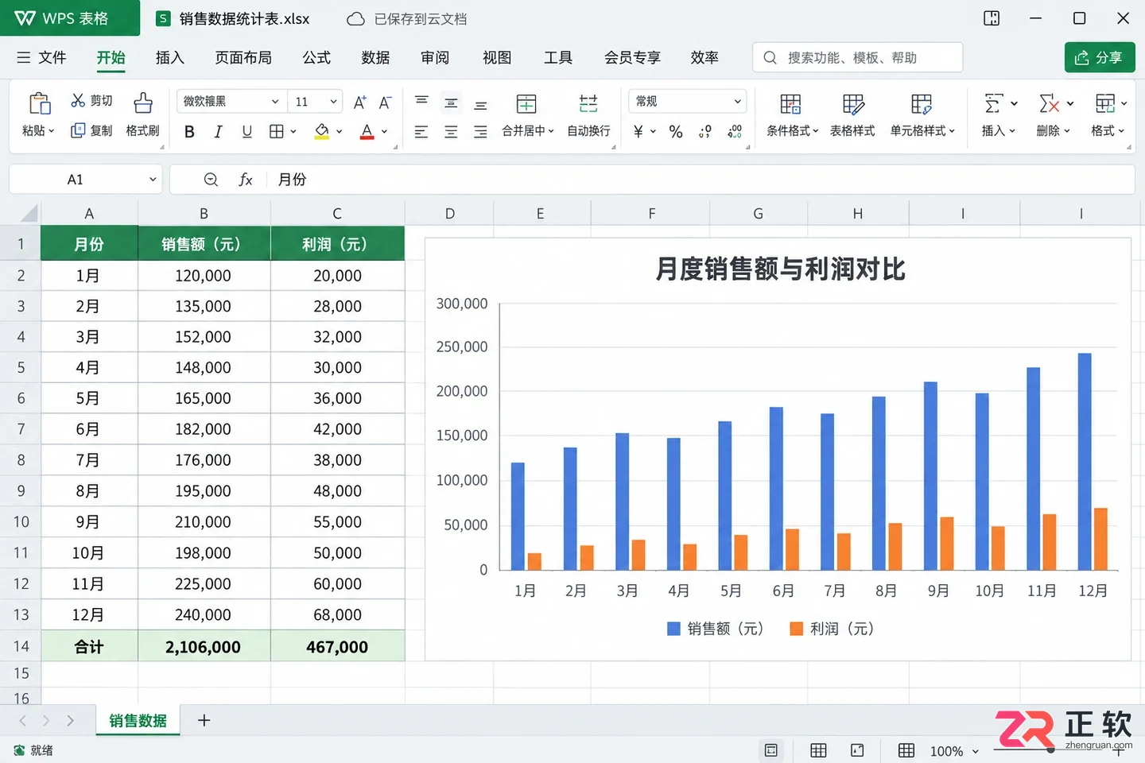Expand the Paste (粘贴) options arrow

pyautogui.click(x=52, y=131)
